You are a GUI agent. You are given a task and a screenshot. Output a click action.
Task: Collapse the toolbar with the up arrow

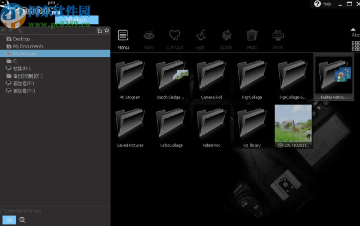[x=353, y=30]
